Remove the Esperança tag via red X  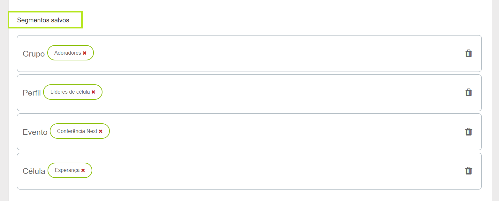[83, 170]
